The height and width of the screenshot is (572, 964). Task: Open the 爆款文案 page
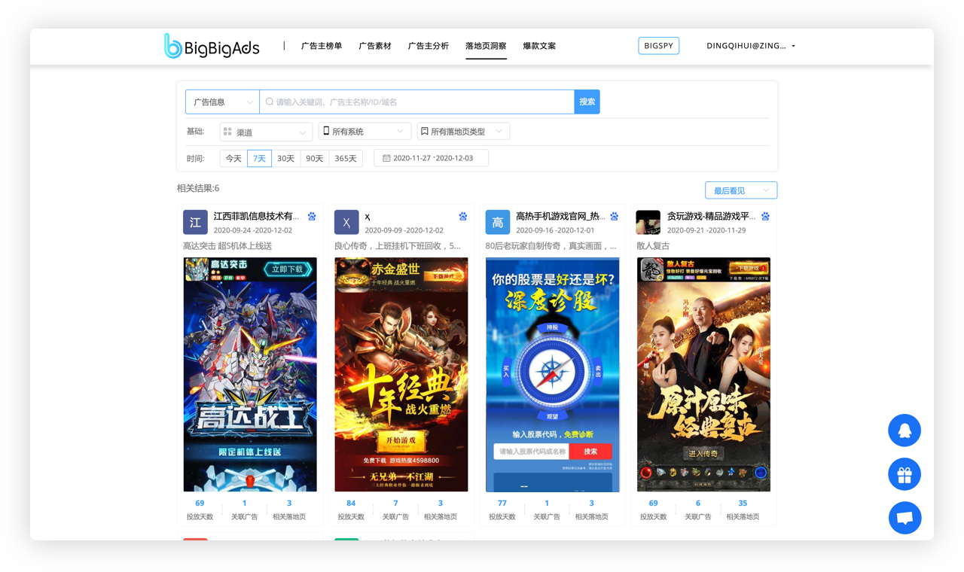539,46
